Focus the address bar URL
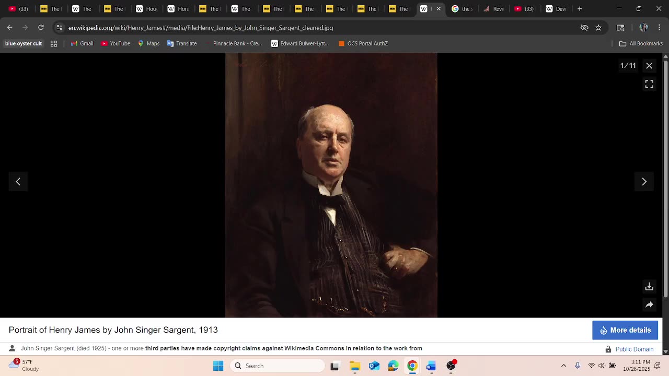Viewport: 669px width, 376px height. [201, 28]
